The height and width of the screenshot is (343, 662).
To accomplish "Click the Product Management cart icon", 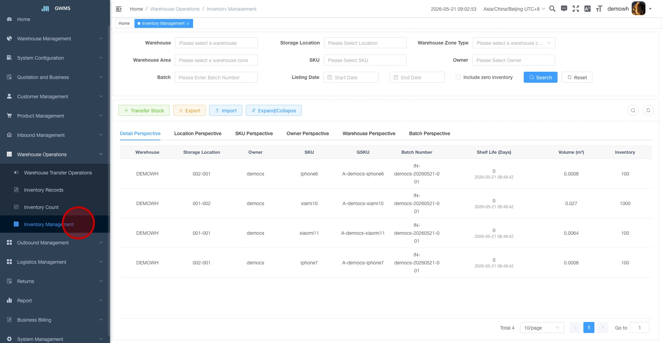I will [9, 116].
